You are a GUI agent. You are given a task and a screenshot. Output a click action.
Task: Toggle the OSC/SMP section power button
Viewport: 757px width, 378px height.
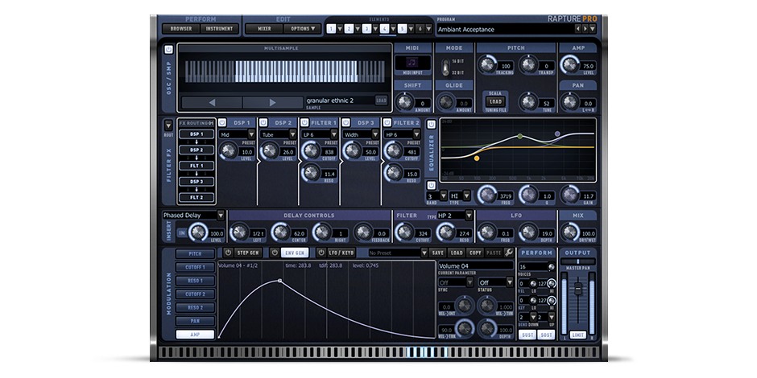(168, 50)
